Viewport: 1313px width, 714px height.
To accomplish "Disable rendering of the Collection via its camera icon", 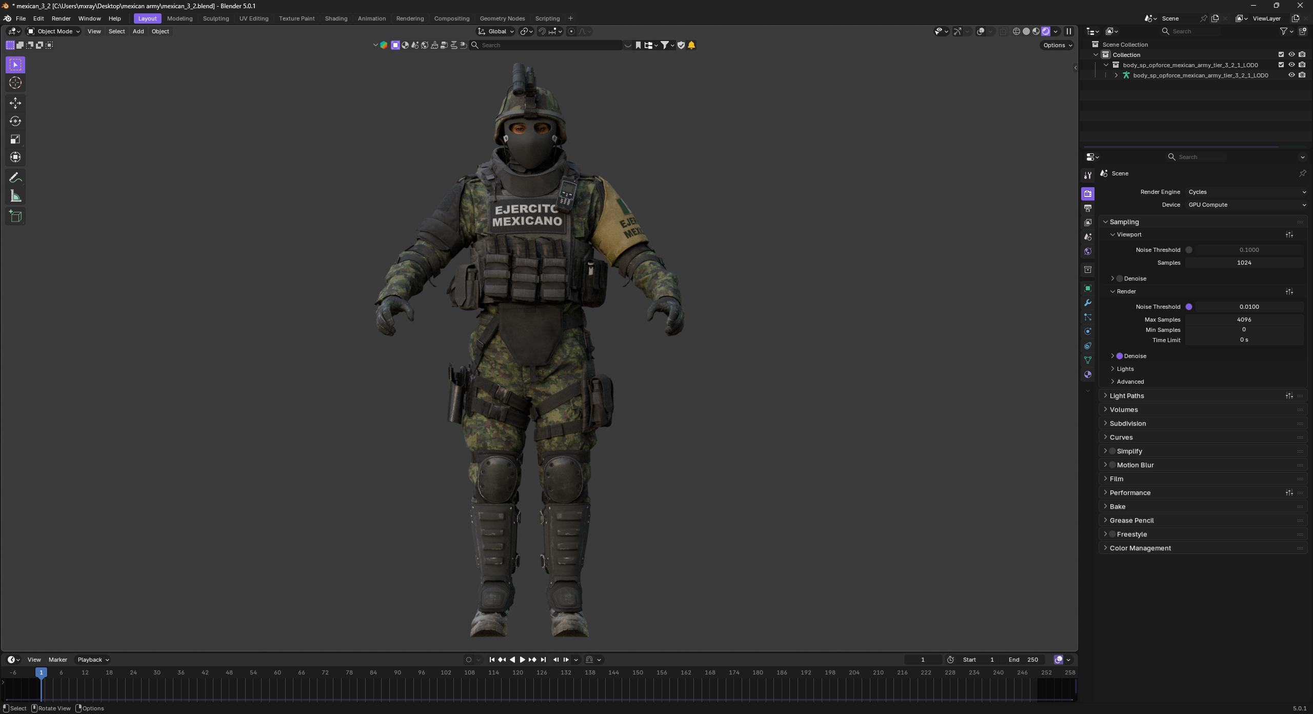I will pyautogui.click(x=1302, y=55).
